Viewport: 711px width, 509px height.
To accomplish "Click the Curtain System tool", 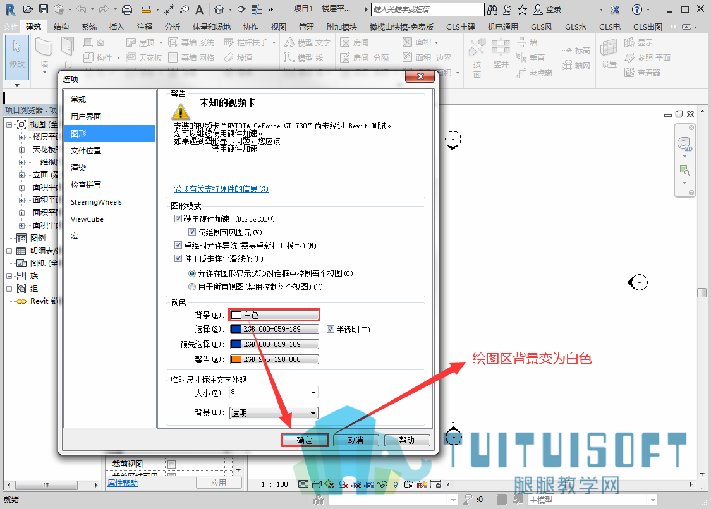I will click(x=191, y=42).
